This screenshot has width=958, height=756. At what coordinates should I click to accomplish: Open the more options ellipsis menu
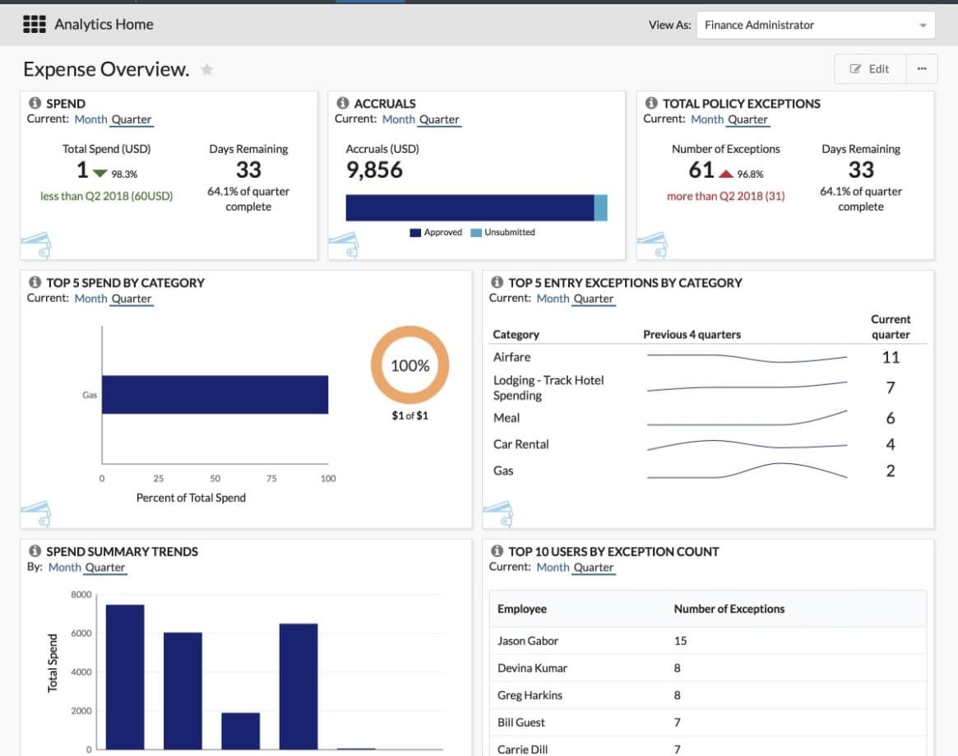tap(921, 69)
